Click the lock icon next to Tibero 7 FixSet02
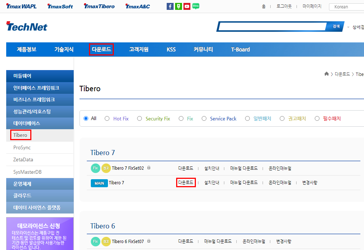The image size is (364, 250). tap(149, 168)
